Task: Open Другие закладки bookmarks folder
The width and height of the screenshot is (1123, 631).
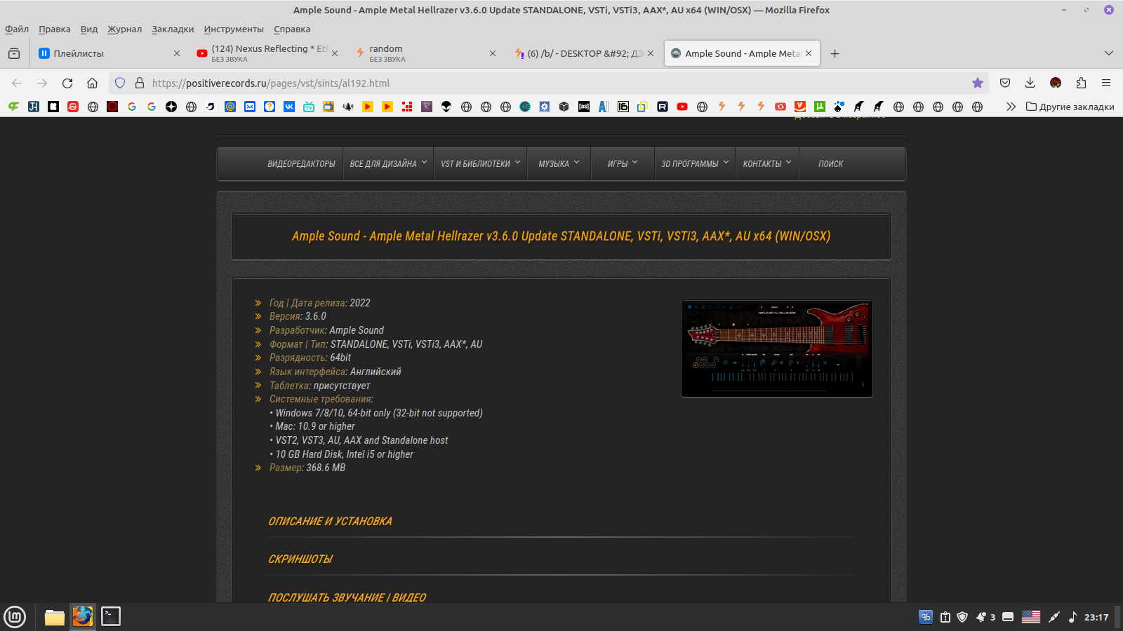Action: pos(1070,107)
